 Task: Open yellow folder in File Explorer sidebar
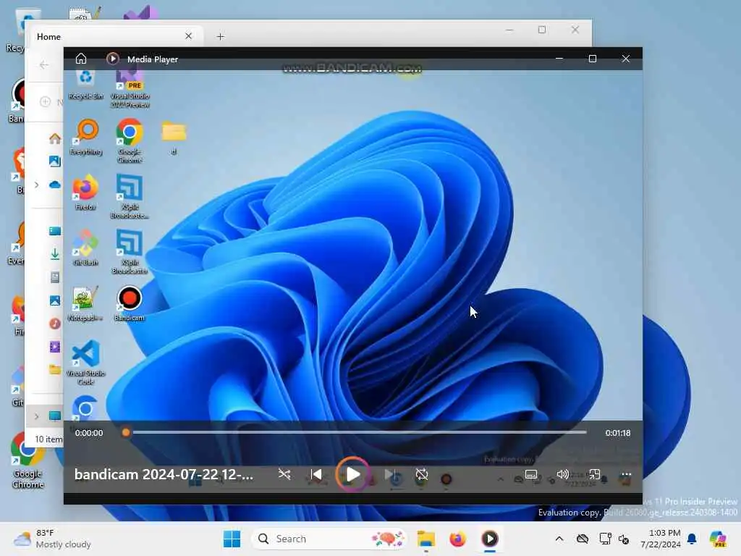point(55,369)
